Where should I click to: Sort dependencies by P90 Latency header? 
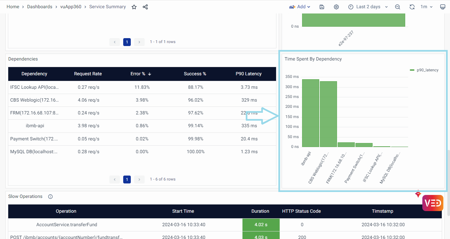point(248,74)
